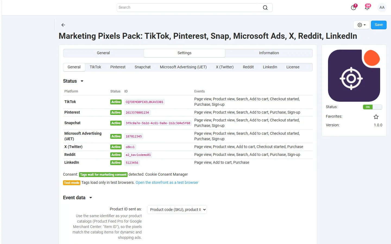Select the General settings sub-tab

click(x=74, y=67)
